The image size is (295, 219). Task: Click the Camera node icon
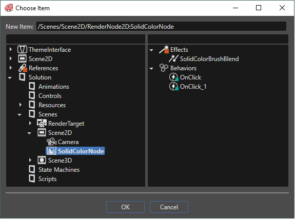(51, 142)
